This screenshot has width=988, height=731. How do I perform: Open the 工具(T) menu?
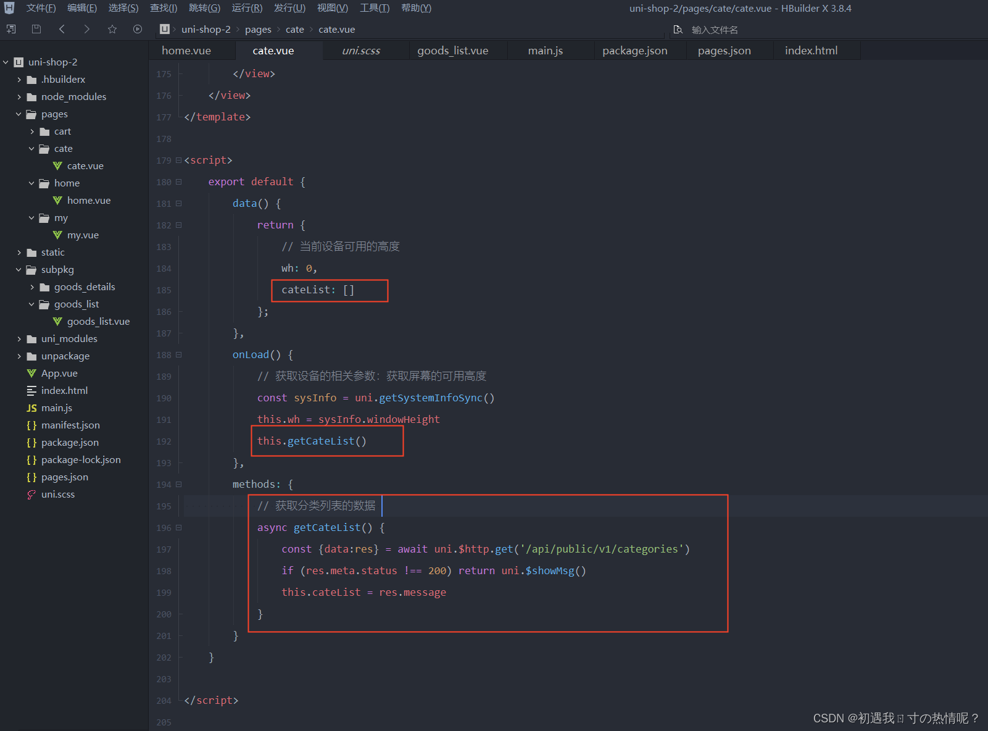(x=375, y=8)
